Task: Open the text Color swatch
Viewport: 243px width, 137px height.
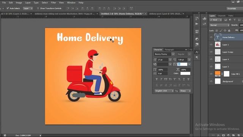Action: 185,73
